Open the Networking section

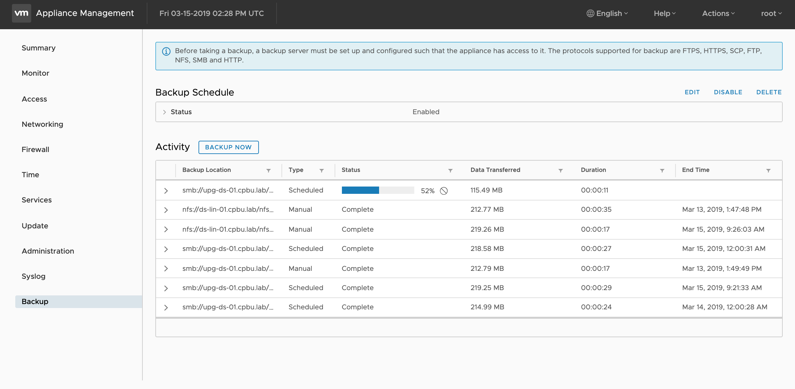42,124
